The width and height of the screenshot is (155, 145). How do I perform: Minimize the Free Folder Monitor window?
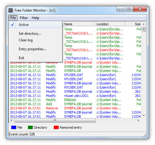pyautogui.click(x=121, y=10)
